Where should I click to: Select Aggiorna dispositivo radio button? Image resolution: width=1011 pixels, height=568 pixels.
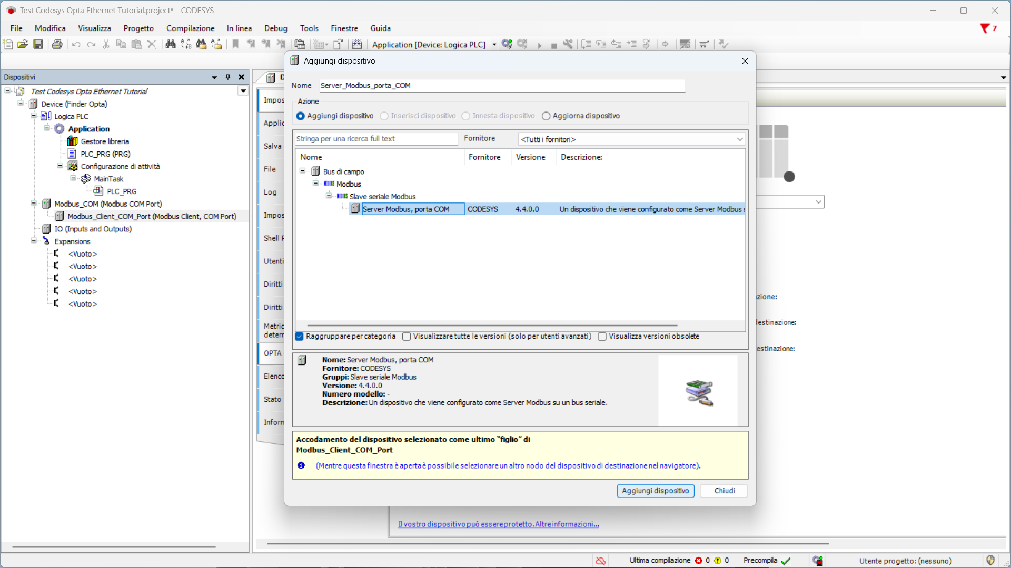pos(546,116)
